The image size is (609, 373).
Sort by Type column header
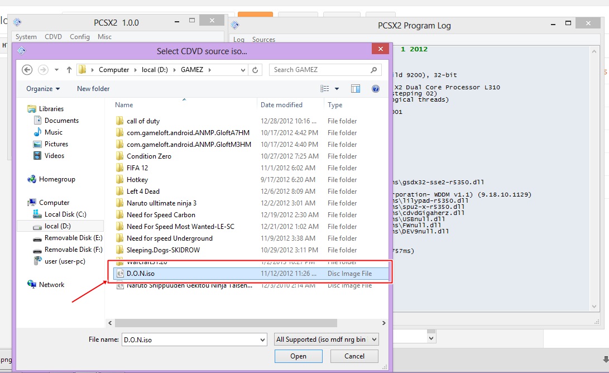point(335,105)
